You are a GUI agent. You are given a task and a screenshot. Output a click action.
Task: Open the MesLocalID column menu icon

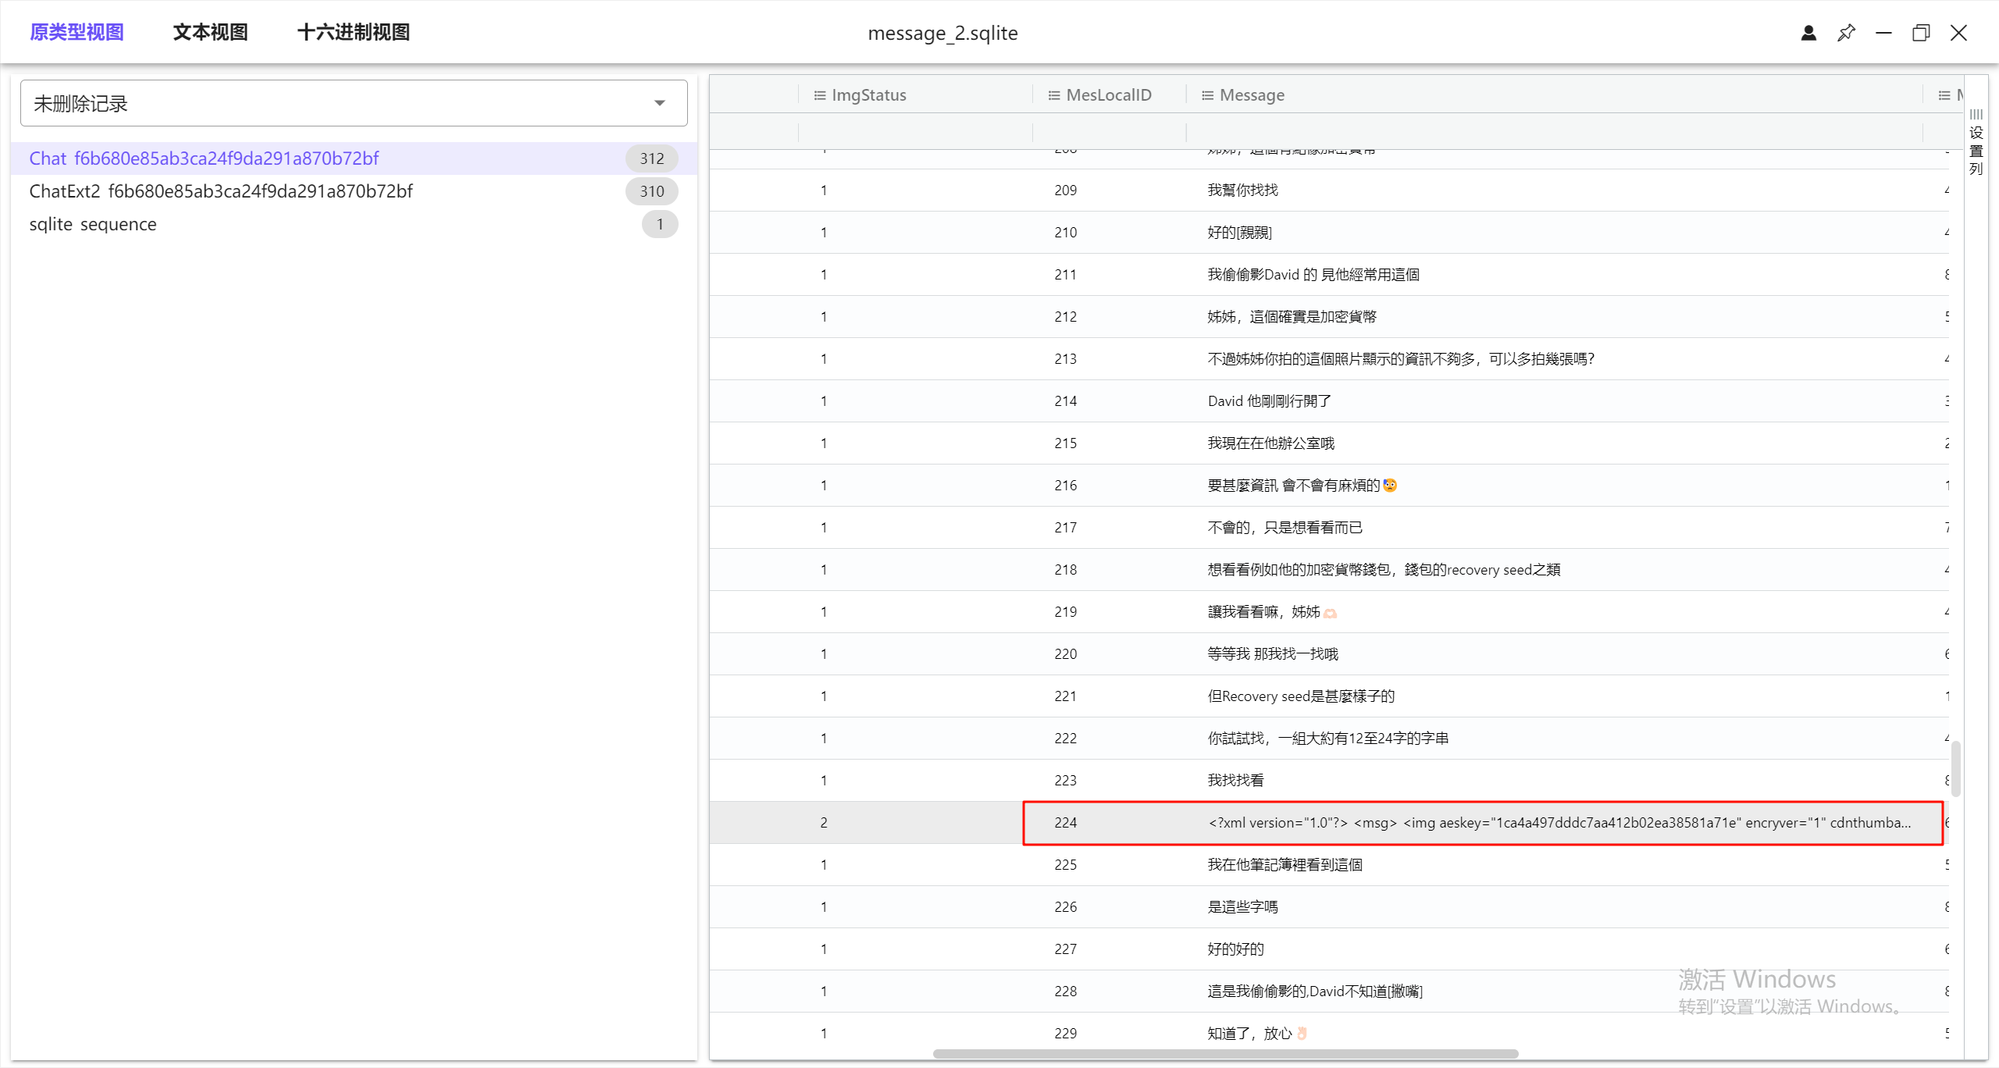tap(1053, 95)
